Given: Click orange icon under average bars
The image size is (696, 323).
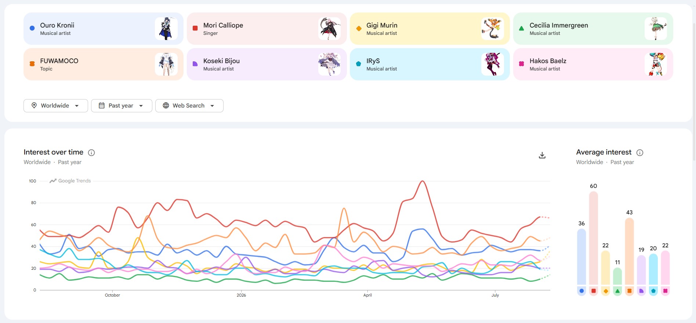Looking at the screenshot, I should [x=630, y=291].
